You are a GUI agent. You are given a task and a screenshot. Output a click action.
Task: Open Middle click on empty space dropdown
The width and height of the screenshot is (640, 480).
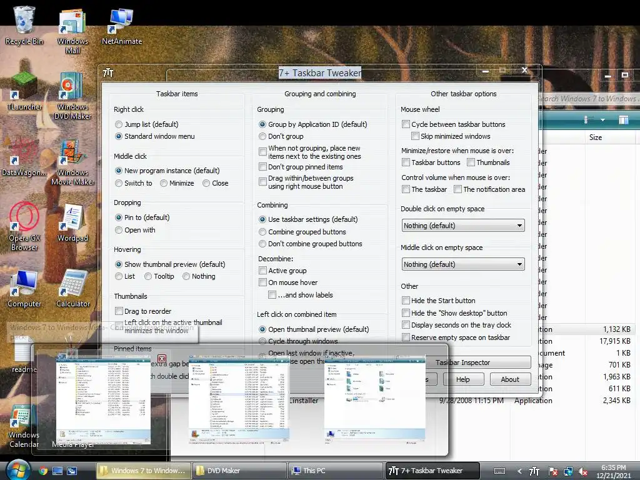coord(463,264)
